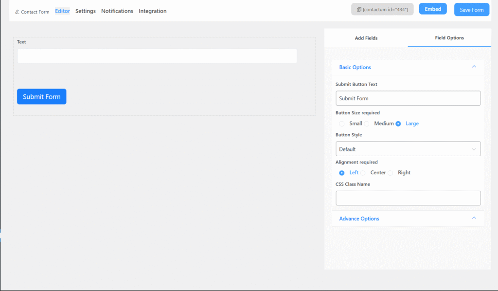This screenshot has width=498, height=291.
Task: Choose Center alignment radio option
Action: (x=363, y=173)
